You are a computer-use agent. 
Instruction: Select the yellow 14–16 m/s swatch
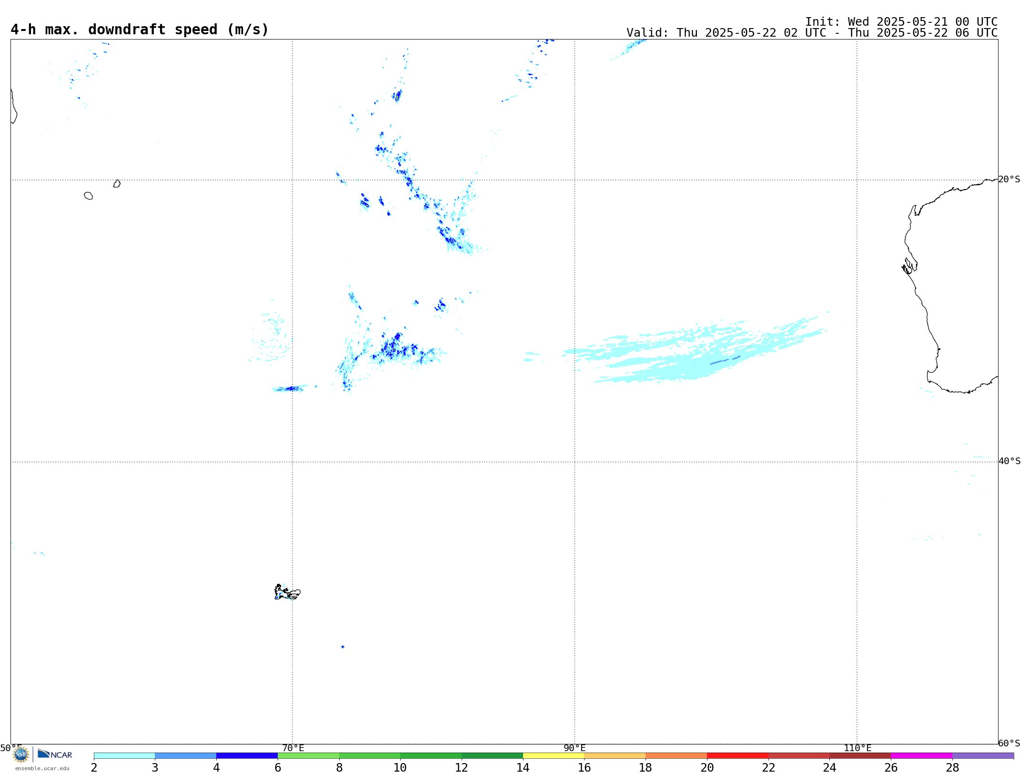[554, 755]
